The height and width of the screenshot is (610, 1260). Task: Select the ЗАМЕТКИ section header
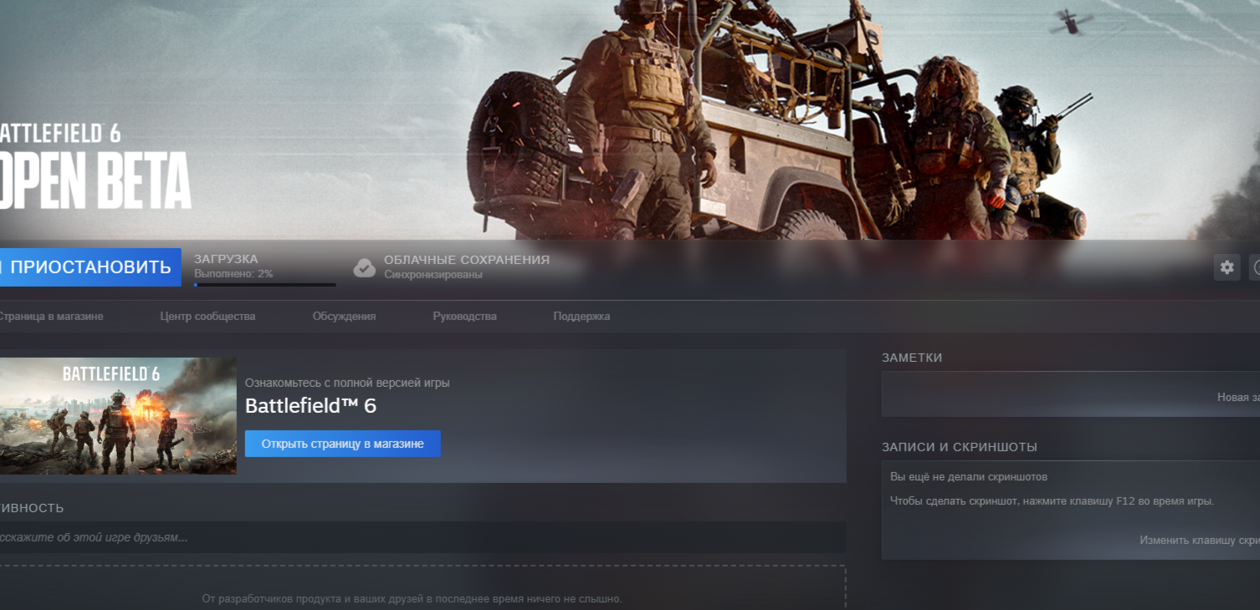coord(912,358)
